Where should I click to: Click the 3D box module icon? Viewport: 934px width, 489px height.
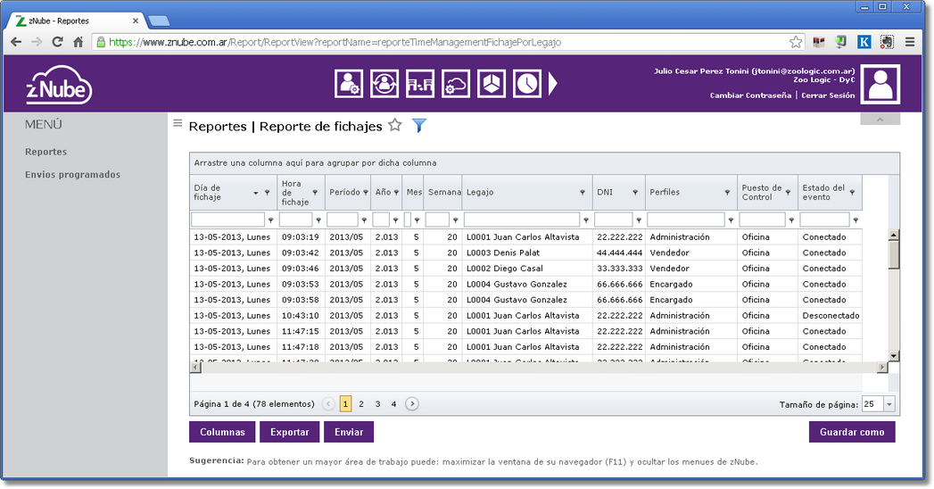(492, 84)
